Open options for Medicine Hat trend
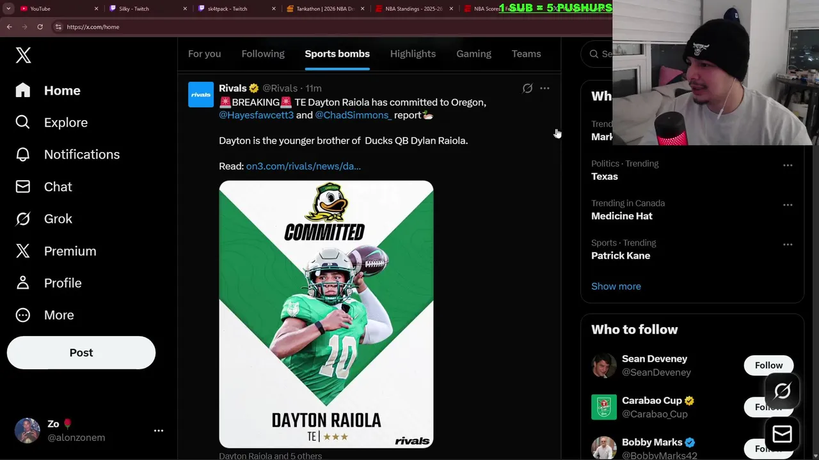The width and height of the screenshot is (819, 460). 788,205
